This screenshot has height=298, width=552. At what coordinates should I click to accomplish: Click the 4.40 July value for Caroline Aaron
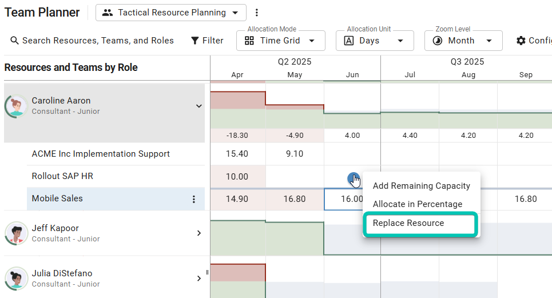tap(410, 136)
